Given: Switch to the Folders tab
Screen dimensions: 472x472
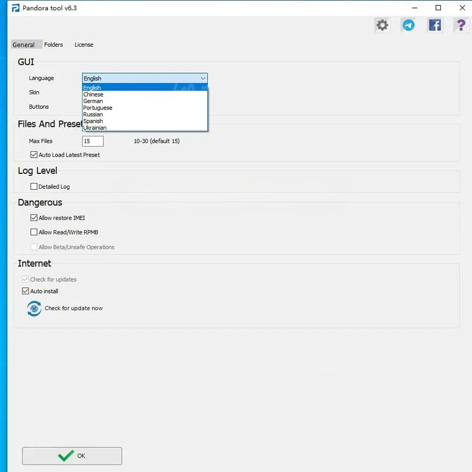Looking at the screenshot, I should click(x=54, y=45).
